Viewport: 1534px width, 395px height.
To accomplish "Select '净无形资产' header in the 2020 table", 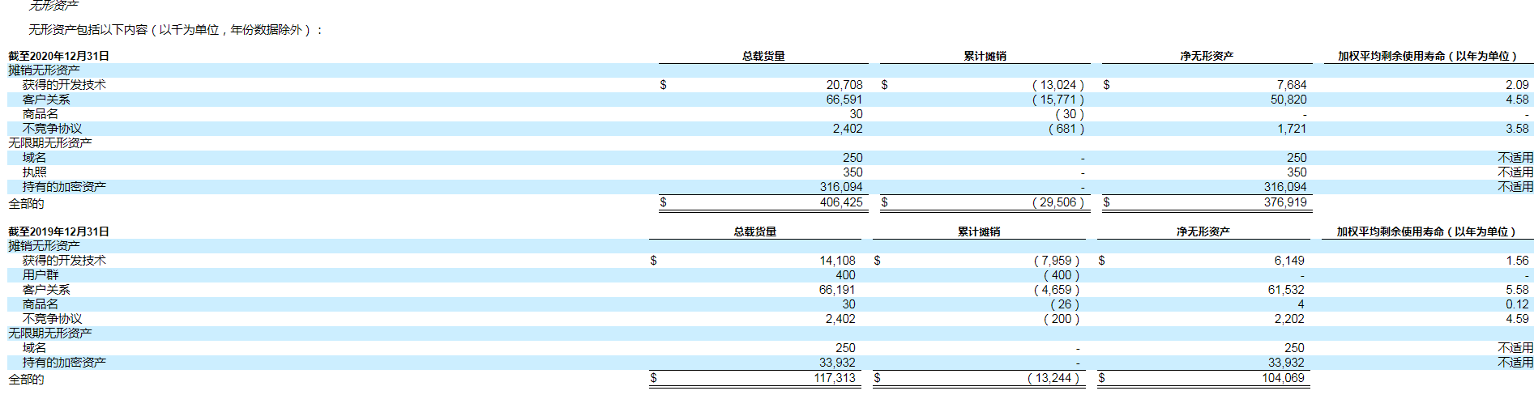I will (1207, 56).
